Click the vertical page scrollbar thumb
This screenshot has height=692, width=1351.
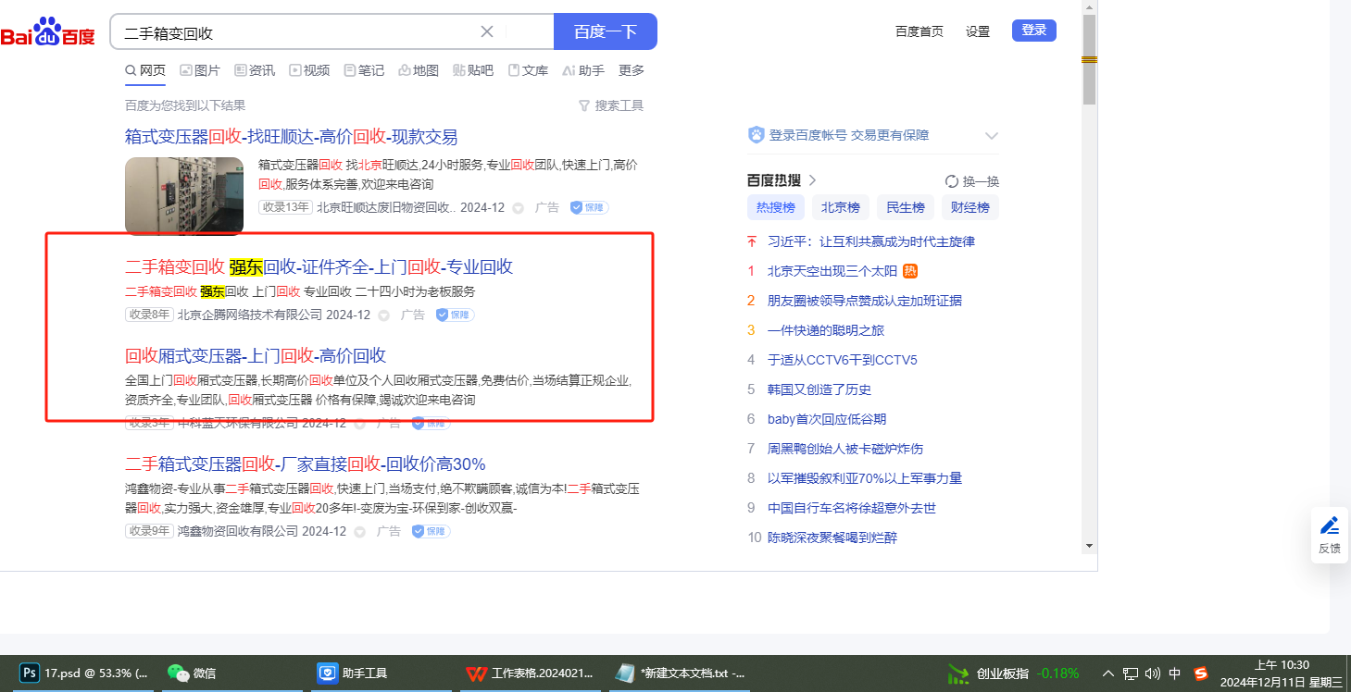tap(1089, 59)
